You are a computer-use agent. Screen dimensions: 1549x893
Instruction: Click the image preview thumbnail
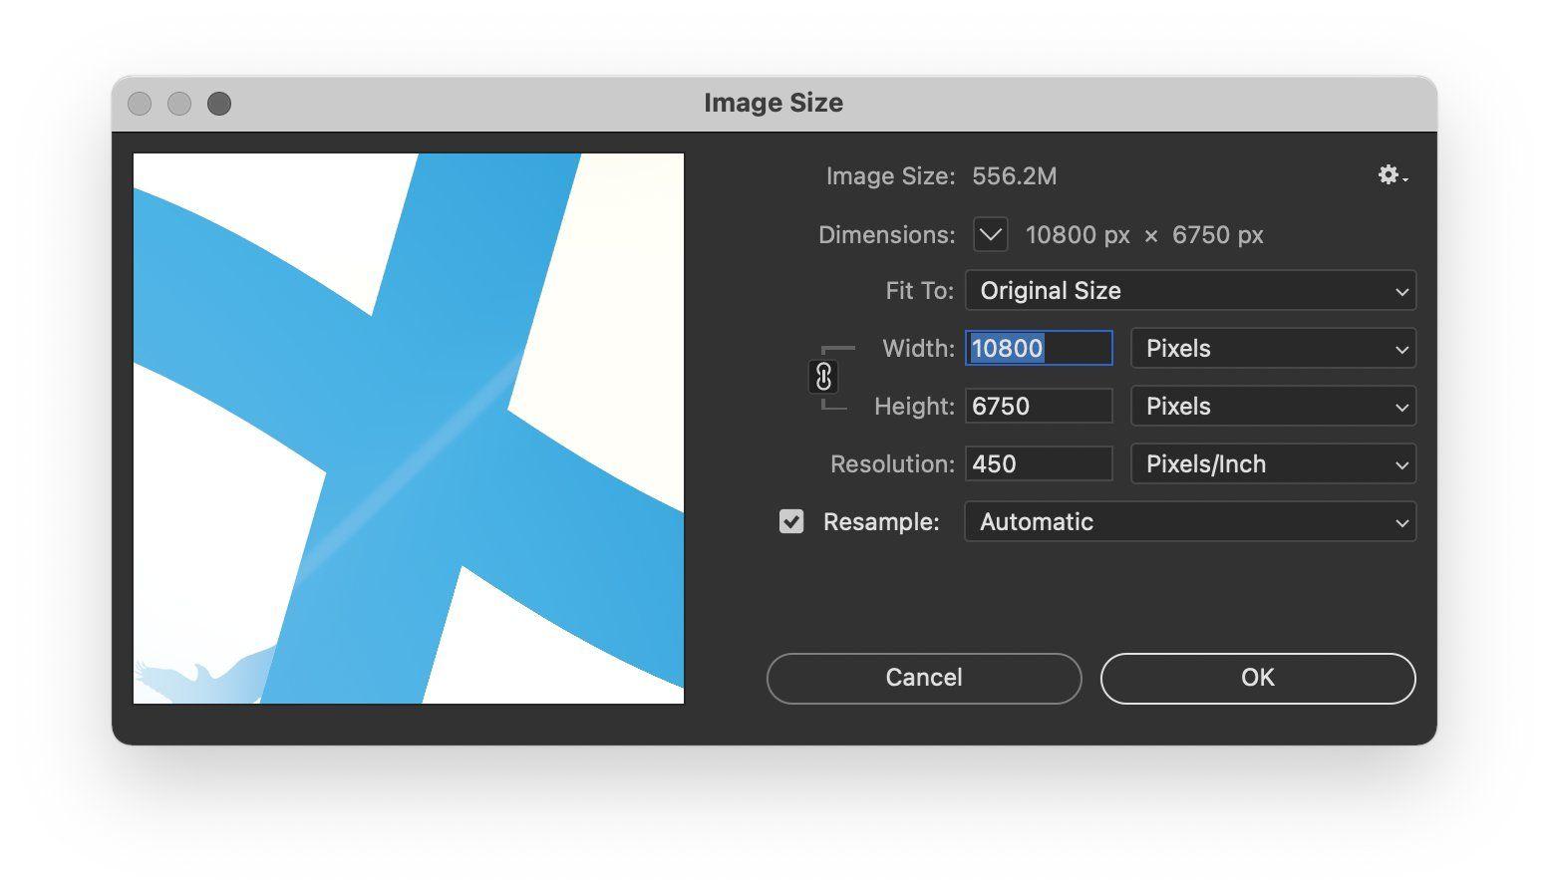pyautogui.click(x=409, y=429)
